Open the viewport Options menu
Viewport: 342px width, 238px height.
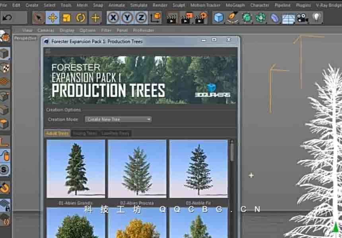coord(87,30)
